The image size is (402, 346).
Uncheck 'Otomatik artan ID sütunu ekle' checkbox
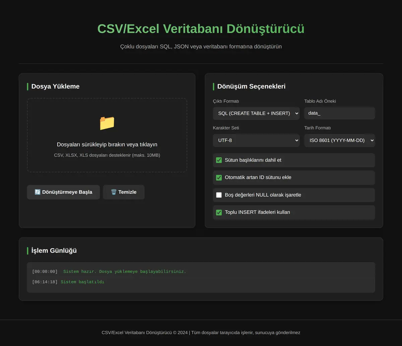coord(219,178)
